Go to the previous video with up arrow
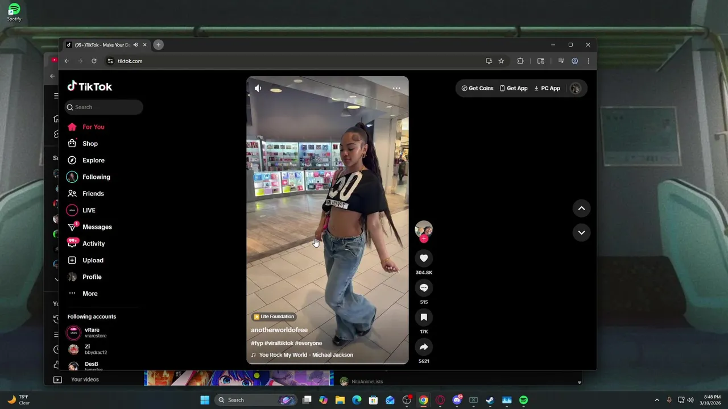The image size is (728, 409). pyautogui.click(x=581, y=208)
